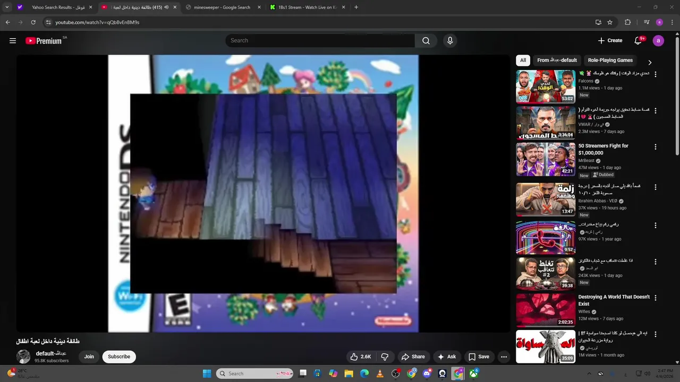Viewport: 680px width, 382px height.
Task: Open options for Ibrahim Abbas video
Action: [x=655, y=187]
